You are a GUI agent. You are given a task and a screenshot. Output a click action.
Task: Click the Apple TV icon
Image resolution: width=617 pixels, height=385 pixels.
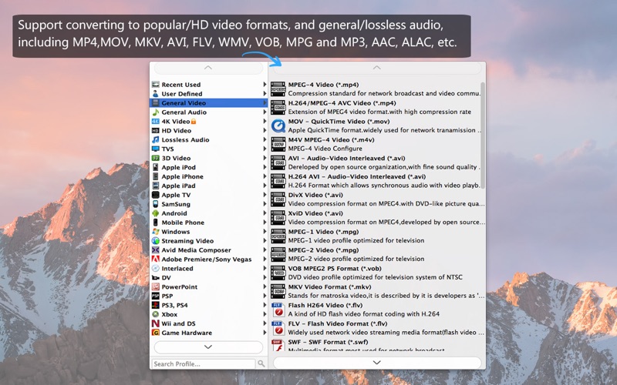(156, 195)
